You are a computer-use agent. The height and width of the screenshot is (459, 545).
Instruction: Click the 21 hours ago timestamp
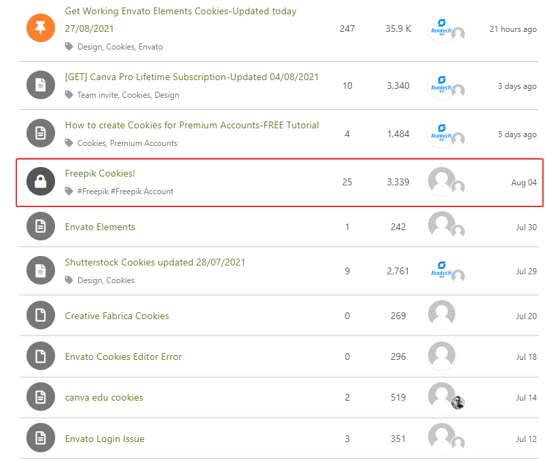coord(513,29)
